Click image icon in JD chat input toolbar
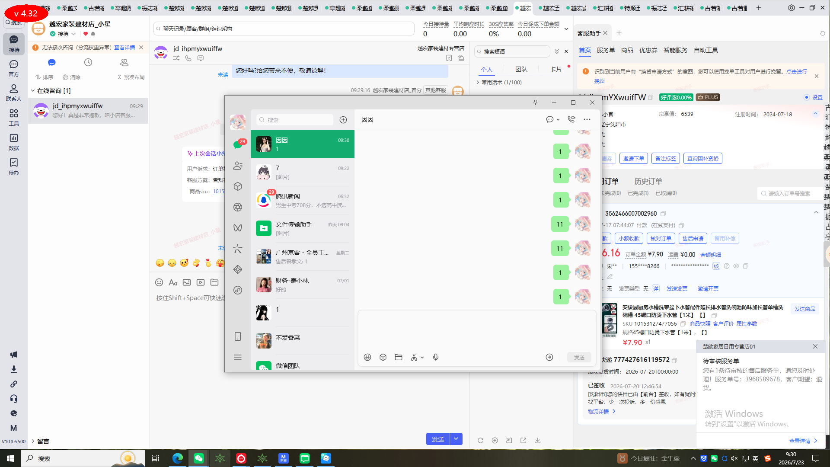Image resolution: width=830 pixels, height=467 pixels. [x=187, y=282]
